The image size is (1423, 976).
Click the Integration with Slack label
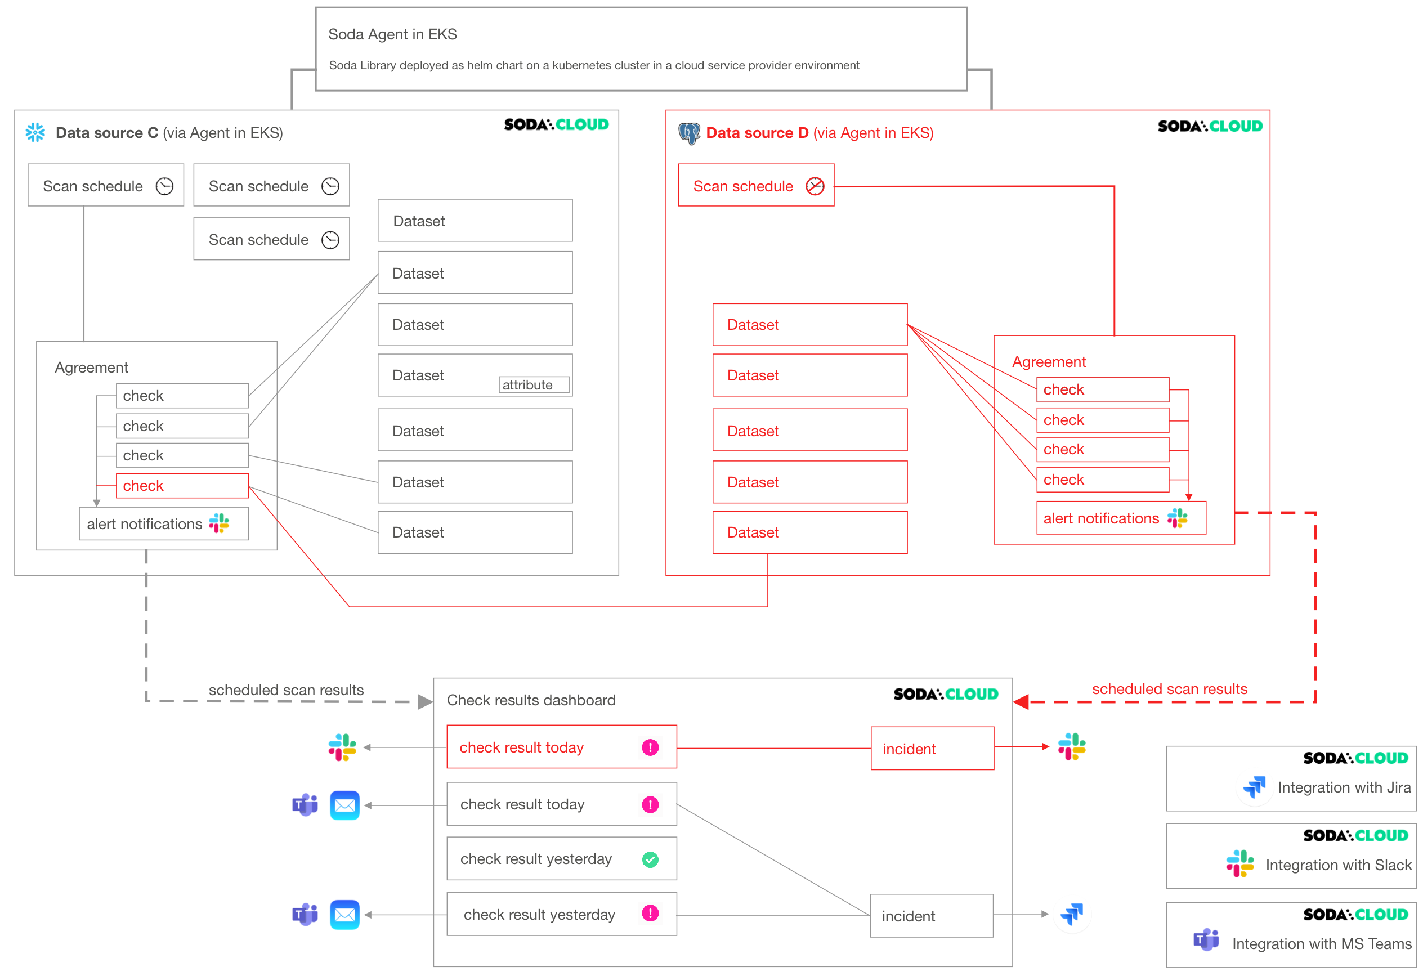(1339, 865)
